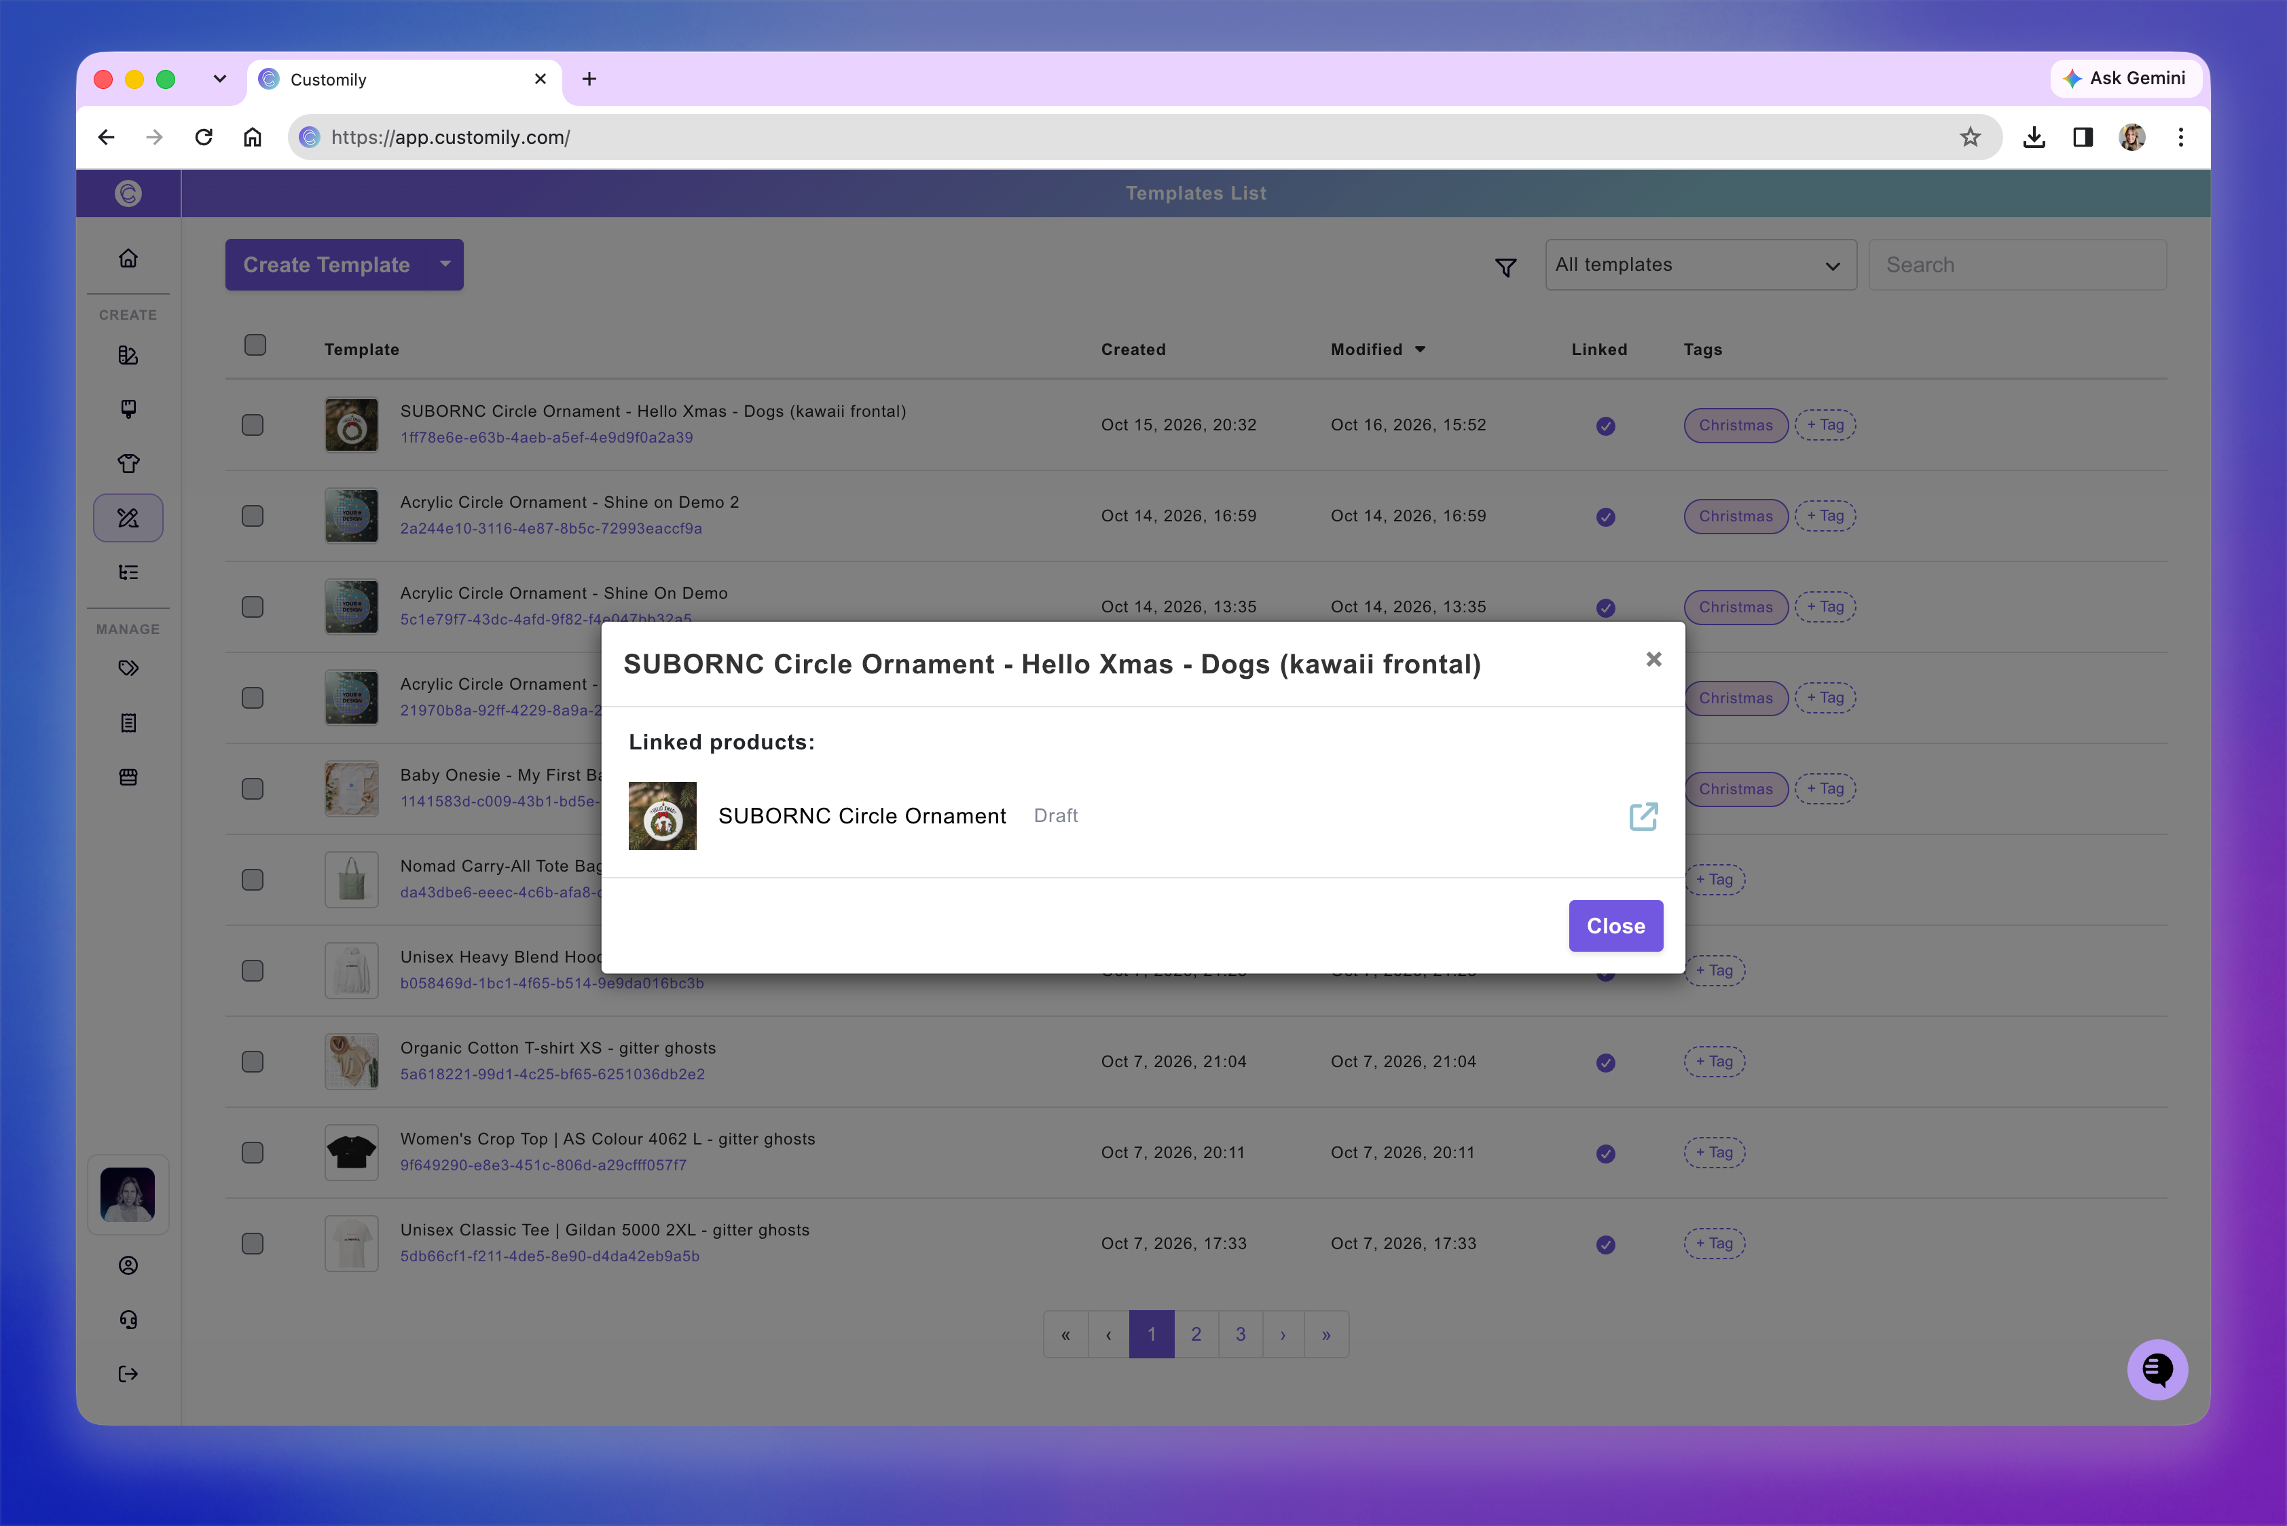This screenshot has width=2287, height=1526.
Task: Open the templates tool icon in sidebar
Action: (128, 518)
